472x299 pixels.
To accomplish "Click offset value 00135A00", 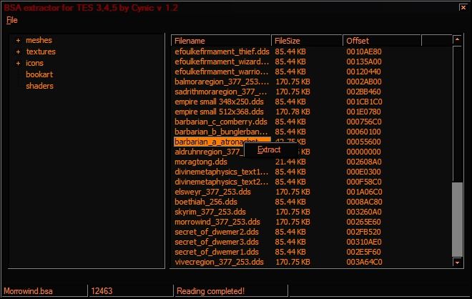I will click(x=364, y=62).
